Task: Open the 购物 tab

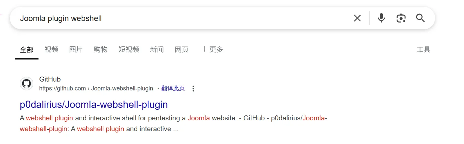Action: (x=101, y=50)
